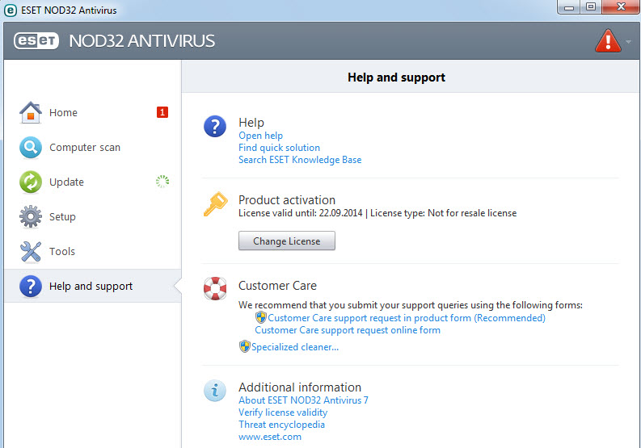Viewport: 641px width, 448px height.
Task: Click Search ESET Knowledge Base link
Action: tap(300, 160)
